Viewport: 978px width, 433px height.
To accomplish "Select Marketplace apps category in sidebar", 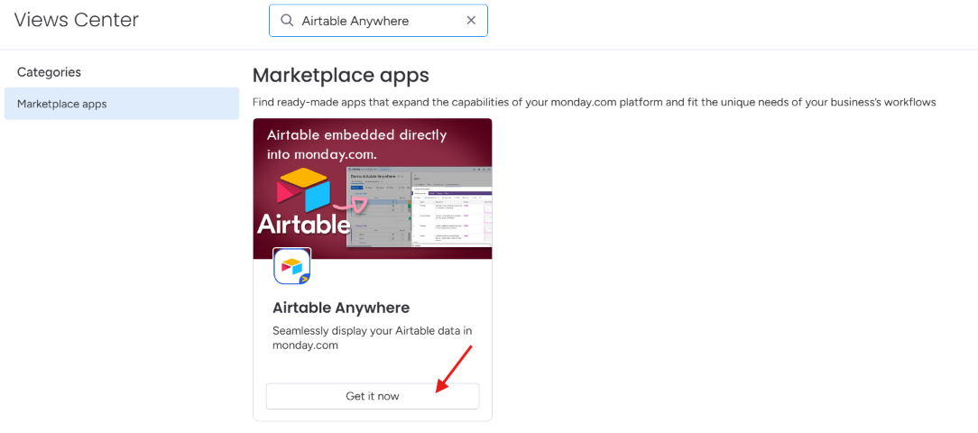I will [122, 104].
